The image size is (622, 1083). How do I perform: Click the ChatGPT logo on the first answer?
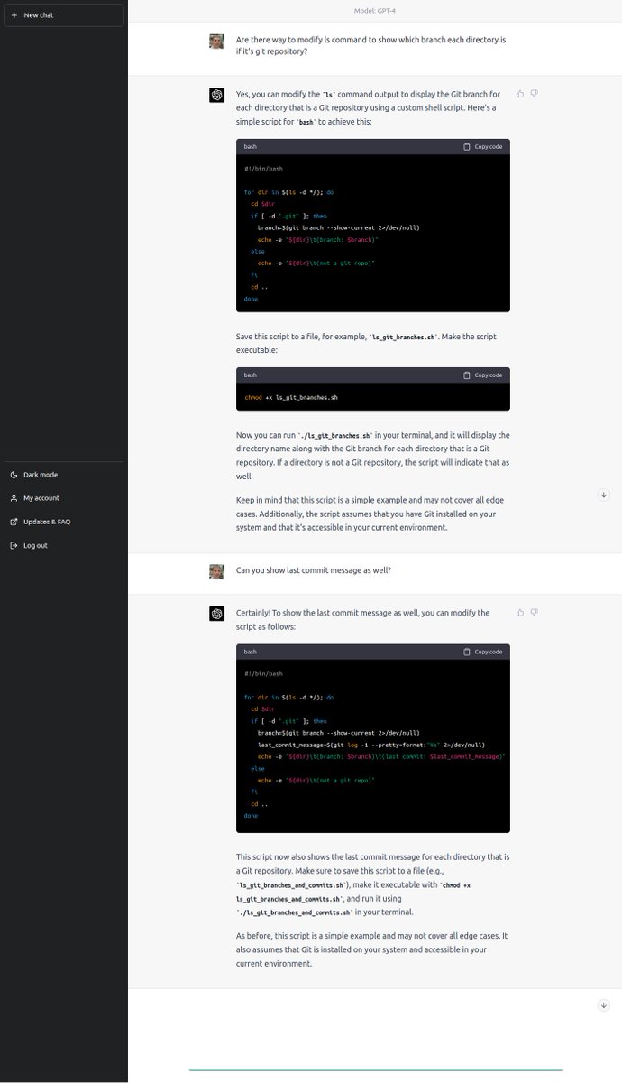click(216, 96)
